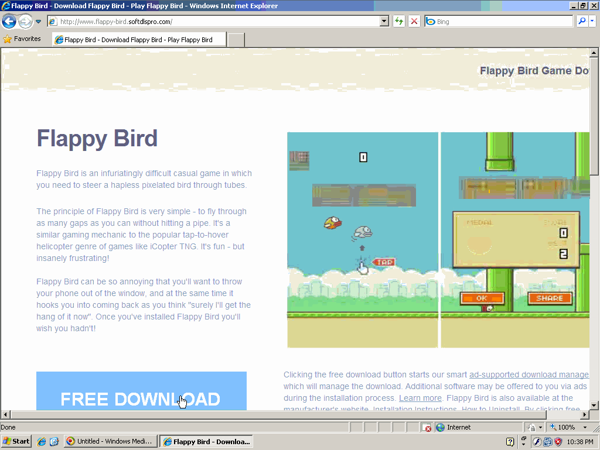Click OK button in game screenshot
The width and height of the screenshot is (600, 450).
click(482, 298)
